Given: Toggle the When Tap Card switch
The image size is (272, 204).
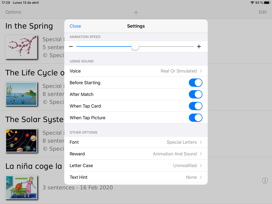Looking at the screenshot, I should (195, 106).
